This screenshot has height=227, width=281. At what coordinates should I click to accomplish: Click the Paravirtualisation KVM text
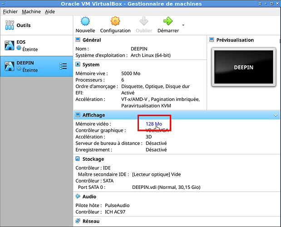146,106
